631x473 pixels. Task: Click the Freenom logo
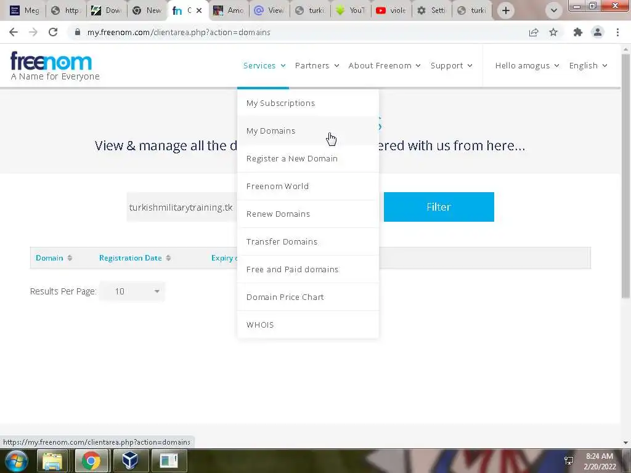point(55,65)
